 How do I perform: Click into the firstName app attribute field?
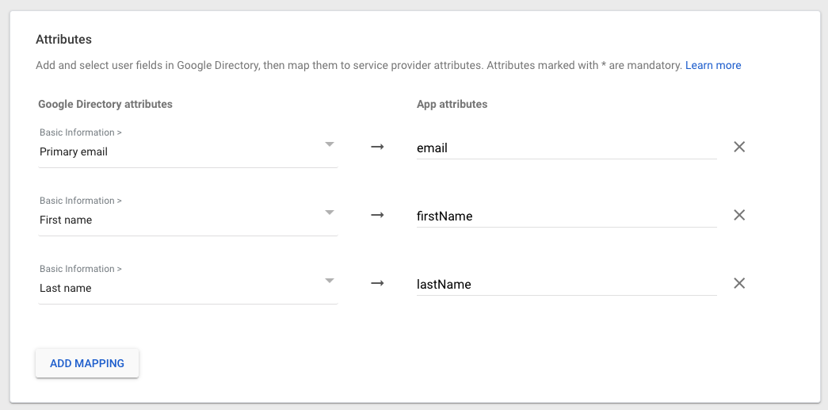pyautogui.click(x=566, y=216)
